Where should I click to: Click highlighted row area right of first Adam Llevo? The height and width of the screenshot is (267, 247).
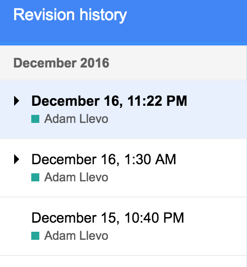tap(177, 119)
